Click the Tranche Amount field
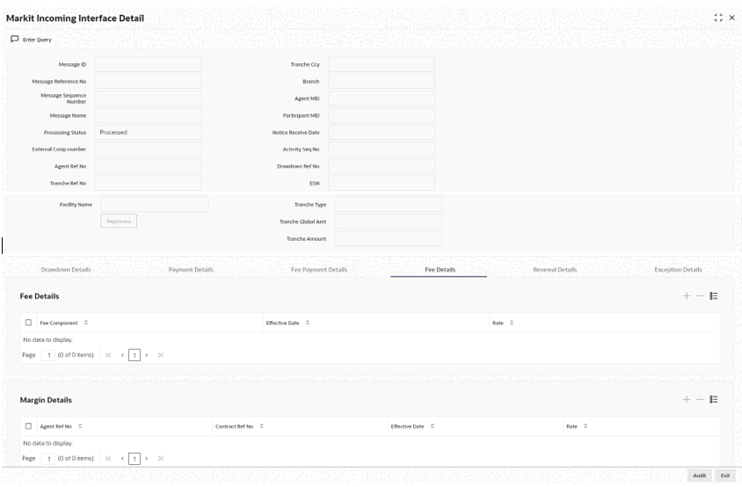The image size is (742, 487). click(x=389, y=238)
